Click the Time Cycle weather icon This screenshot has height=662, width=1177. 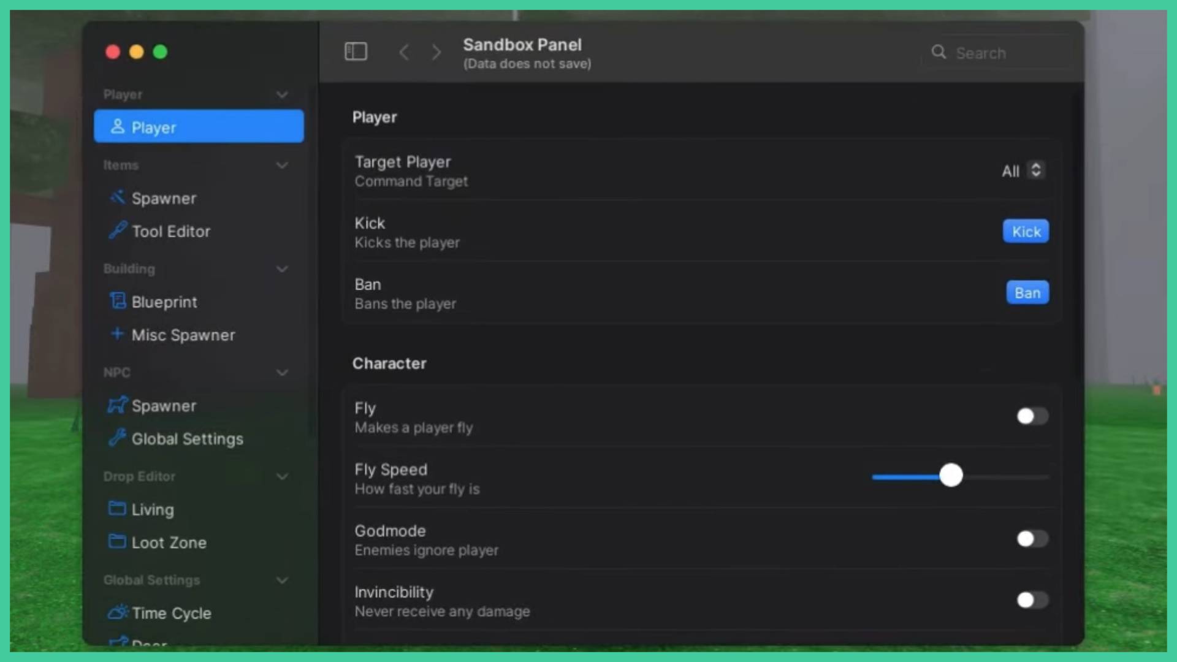pyautogui.click(x=117, y=612)
